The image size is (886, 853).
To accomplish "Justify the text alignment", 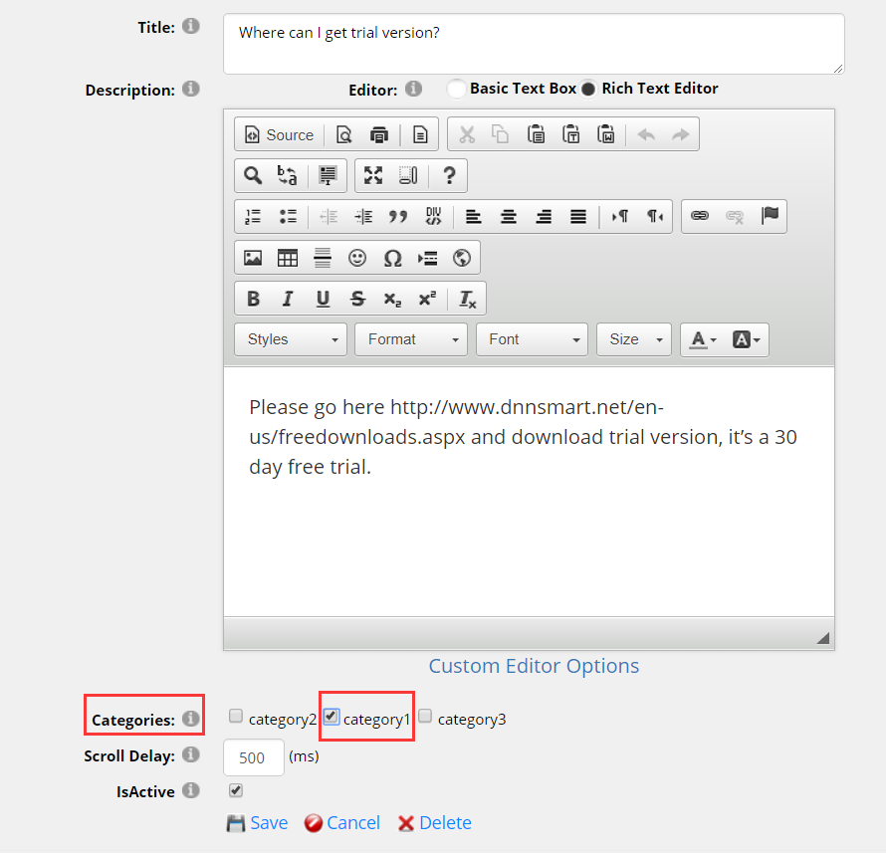I will click(x=578, y=216).
